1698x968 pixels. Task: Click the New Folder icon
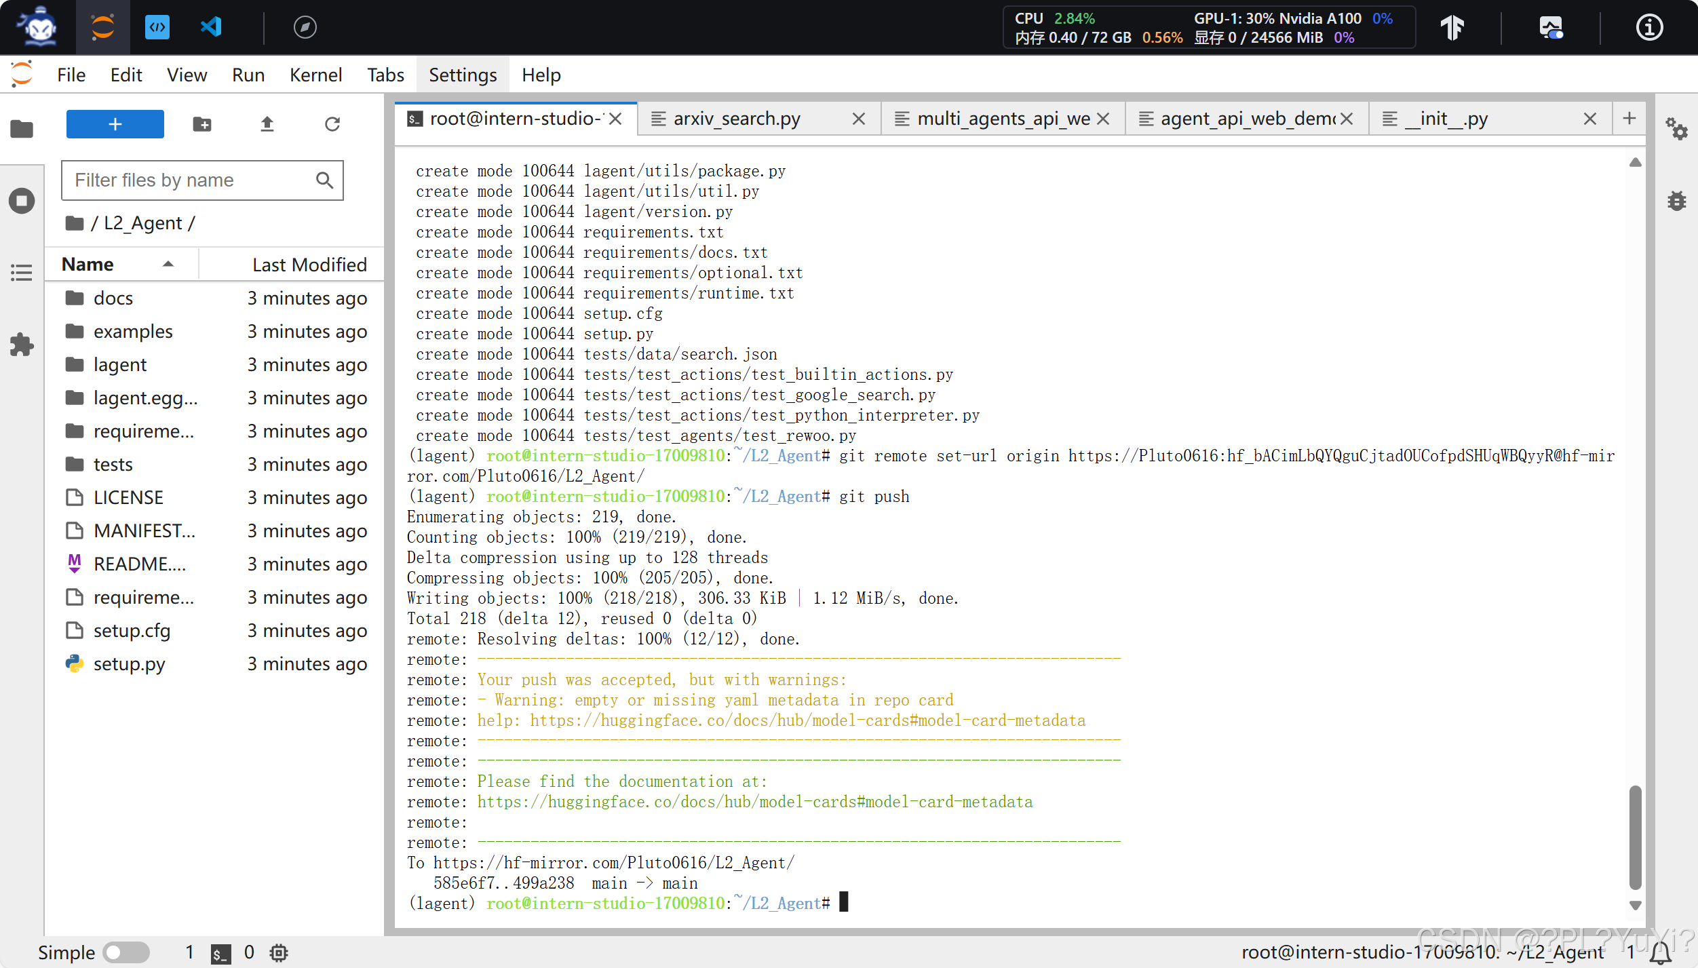[x=202, y=124]
